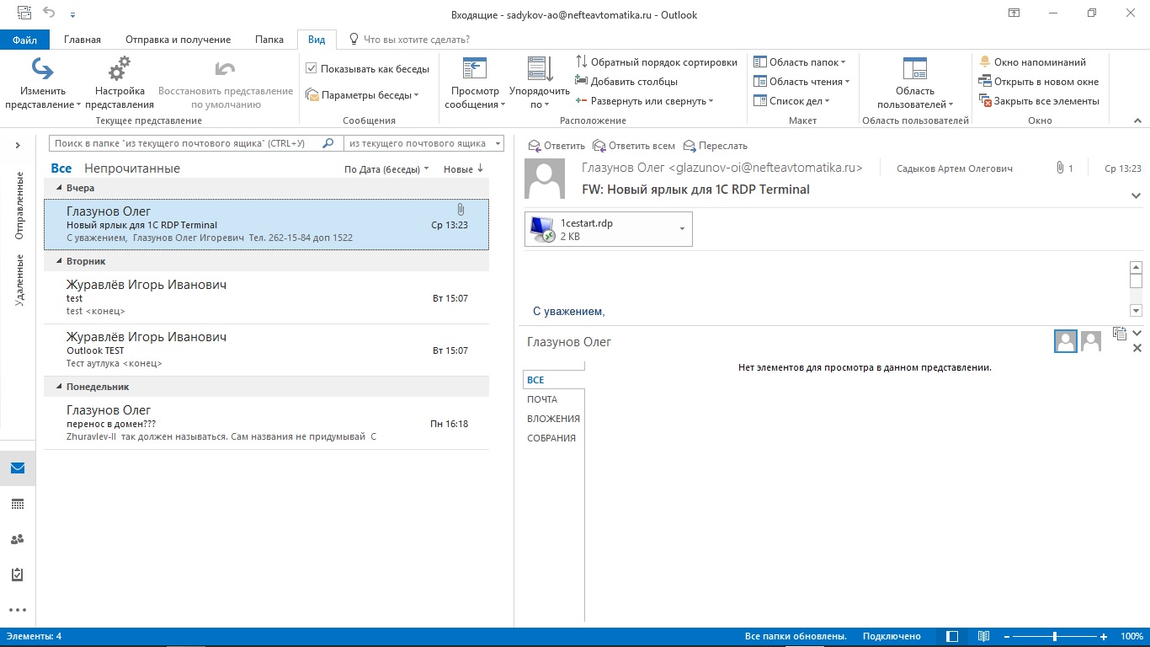This screenshot has height=647, width=1150.
Task: Click Add Columns (Добавить столбцы)
Action: [626, 82]
